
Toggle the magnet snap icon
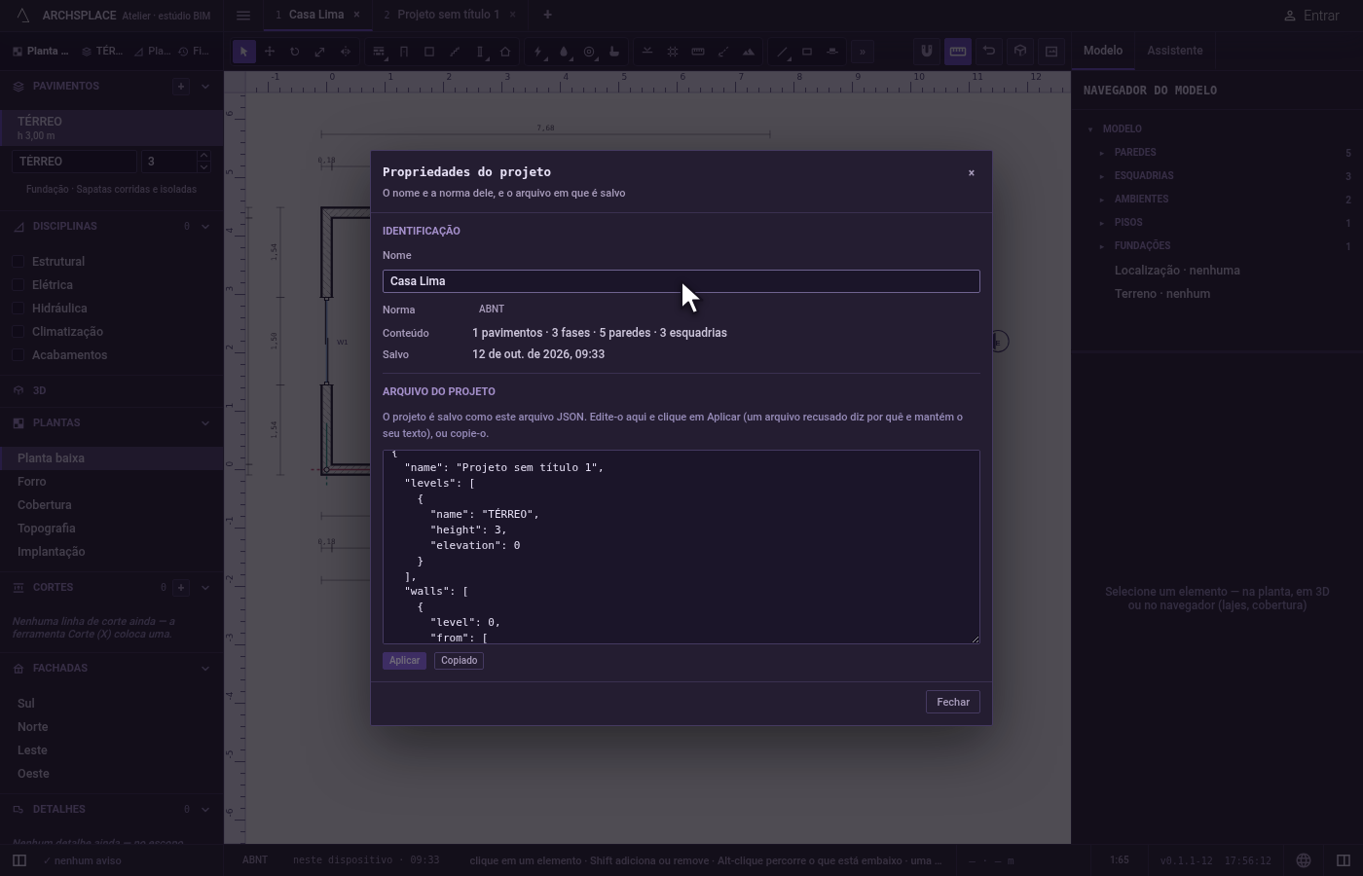[x=927, y=52]
